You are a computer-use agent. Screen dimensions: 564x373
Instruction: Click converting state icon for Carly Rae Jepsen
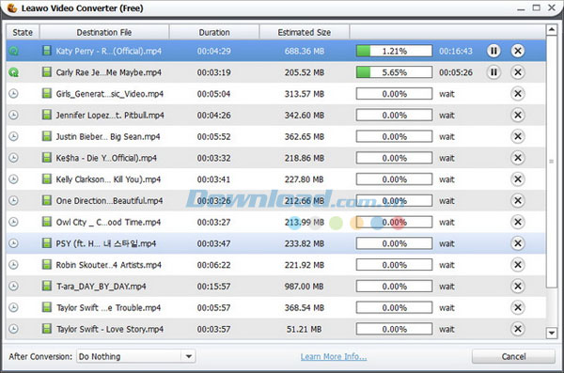click(14, 72)
